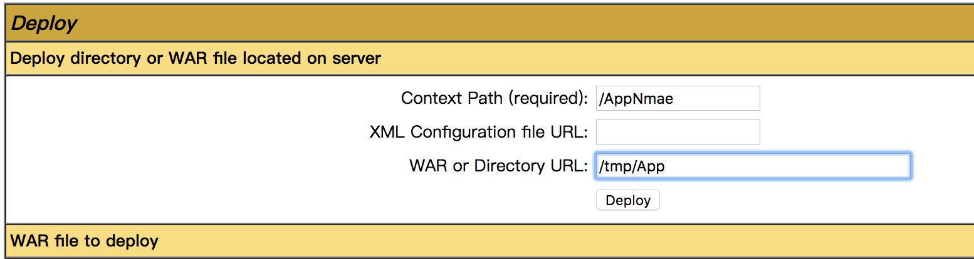Click the Deploy button

click(x=627, y=200)
